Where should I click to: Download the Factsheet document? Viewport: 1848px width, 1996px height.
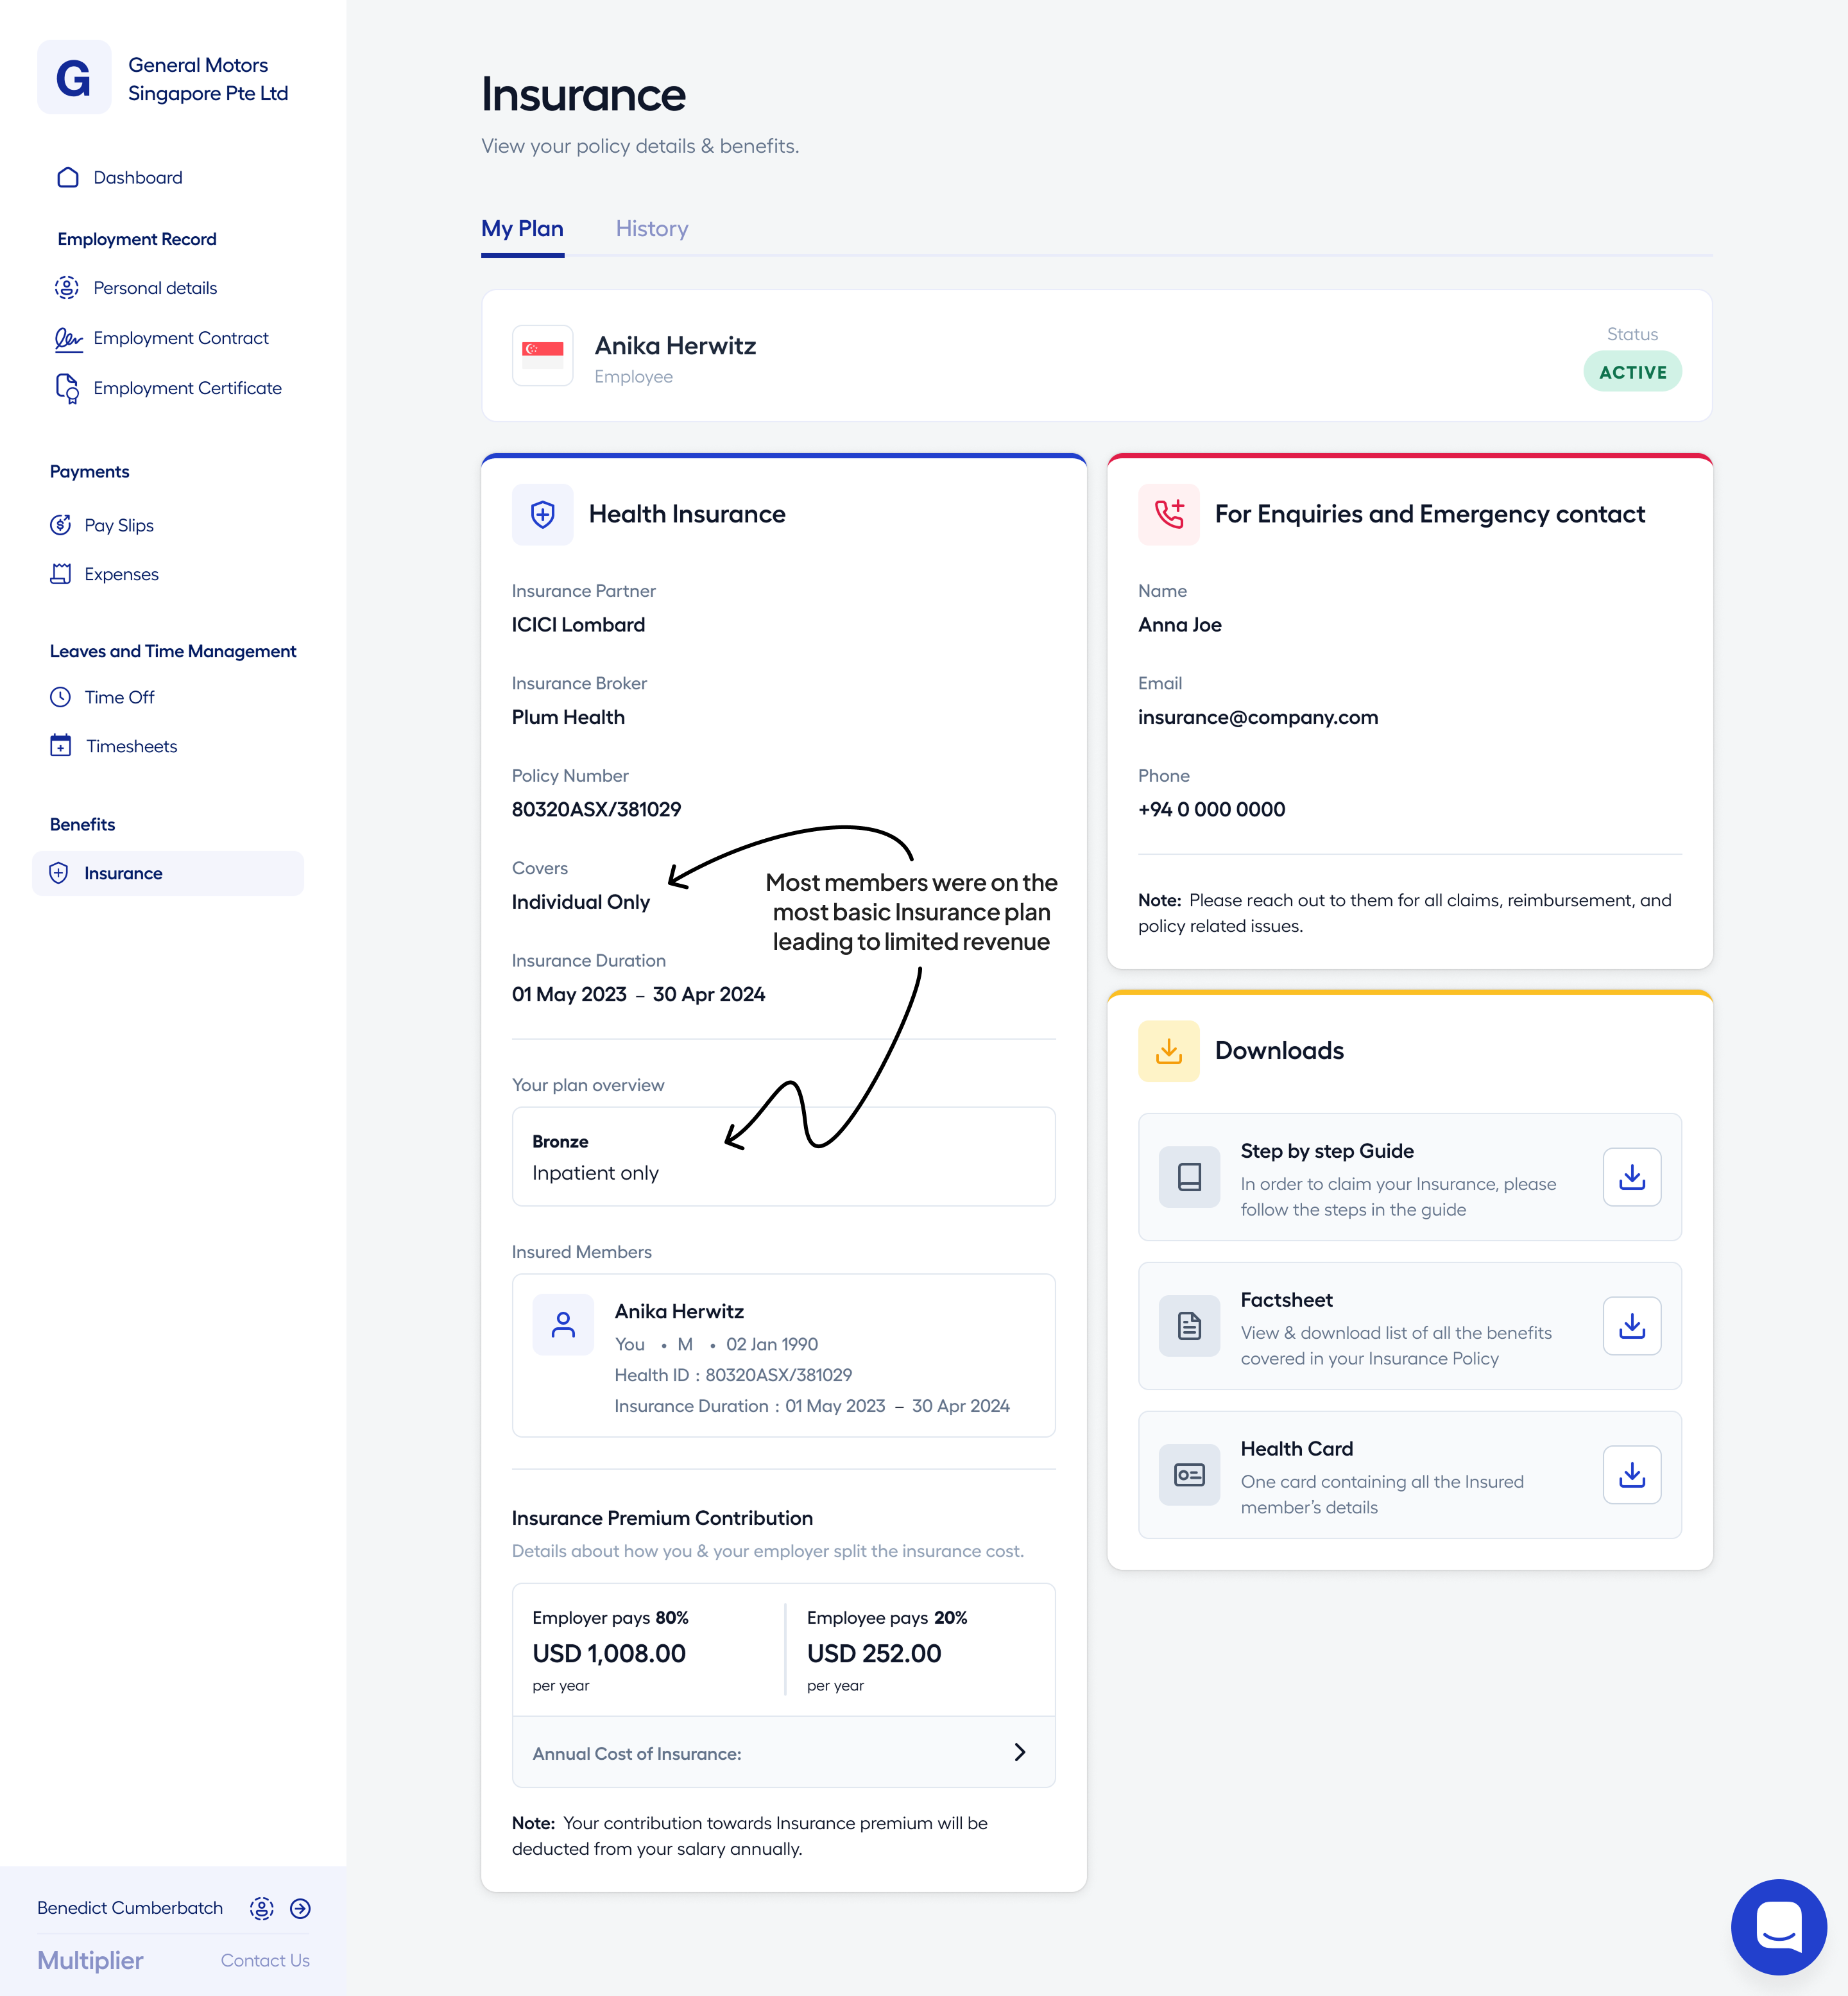[1631, 1326]
